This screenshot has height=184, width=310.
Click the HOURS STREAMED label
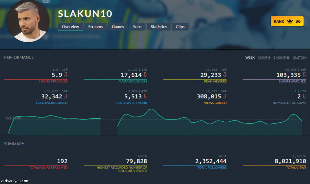53,81
